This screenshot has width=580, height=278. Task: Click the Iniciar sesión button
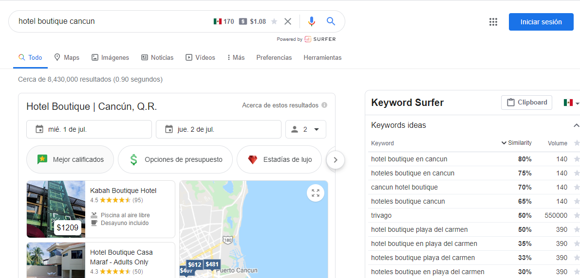tap(541, 22)
